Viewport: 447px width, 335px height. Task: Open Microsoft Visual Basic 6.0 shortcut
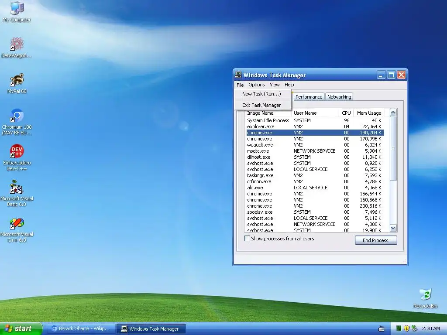[x=17, y=193]
